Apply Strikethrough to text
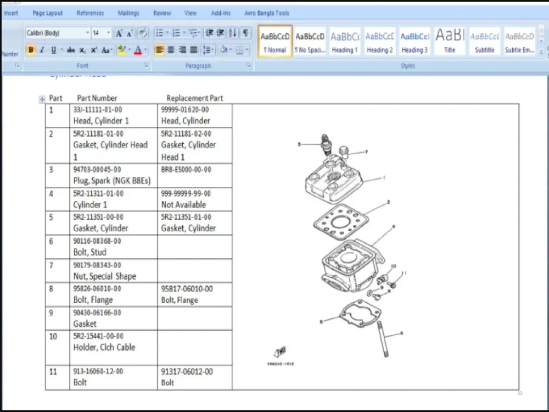The image size is (549, 412). point(71,50)
